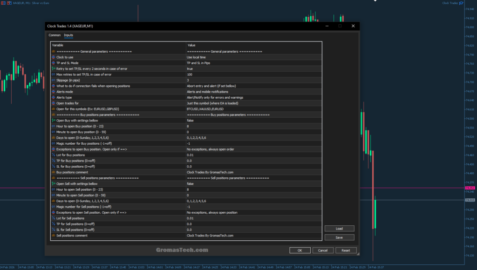Select the 'SL for Sell positions (0=off)' row

[x=186, y=230]
